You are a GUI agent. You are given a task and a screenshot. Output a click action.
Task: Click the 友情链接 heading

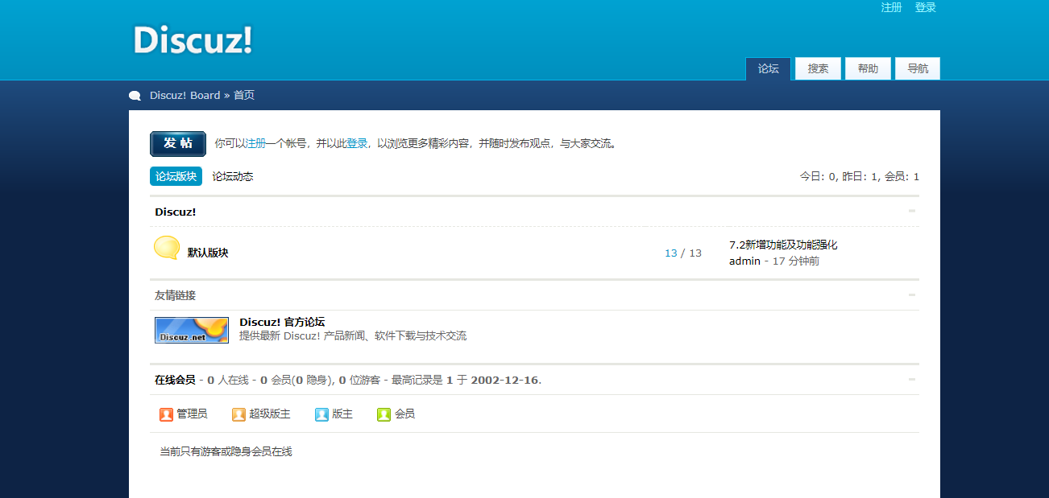[175, 295]
